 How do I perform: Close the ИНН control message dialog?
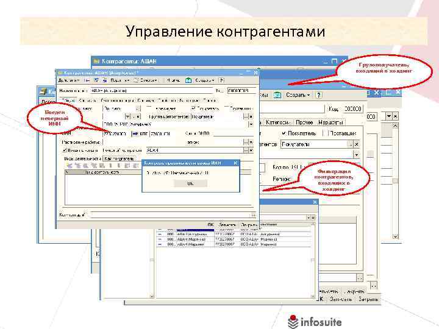pyautogui.click(x=235, y=163)
